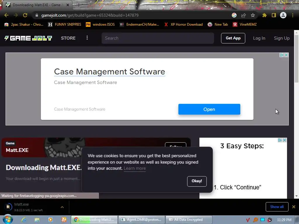Accept cookies with the Okay! button
Image resolution: width=299 pixels, height=224 pixels.
click(x=197, y=181)
